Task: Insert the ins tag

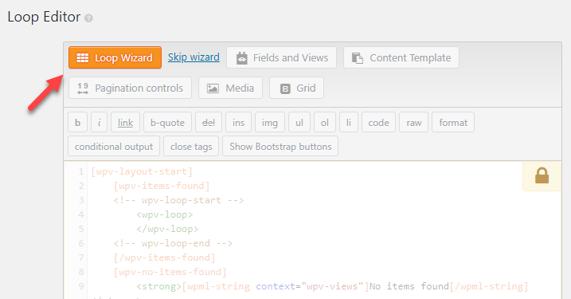Action: tap(239, 123)
